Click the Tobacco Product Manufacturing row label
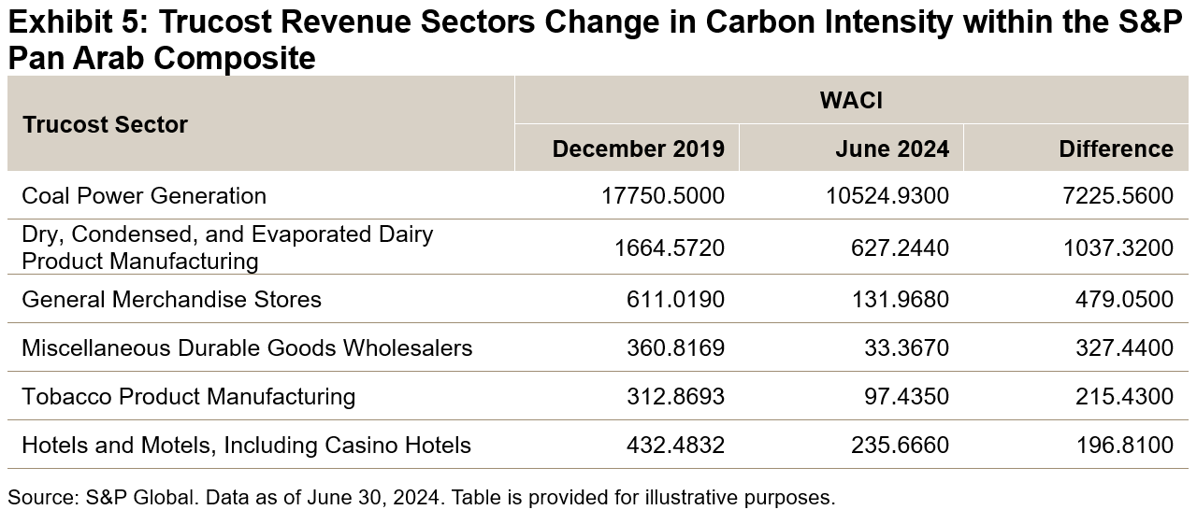 (188, 397)
